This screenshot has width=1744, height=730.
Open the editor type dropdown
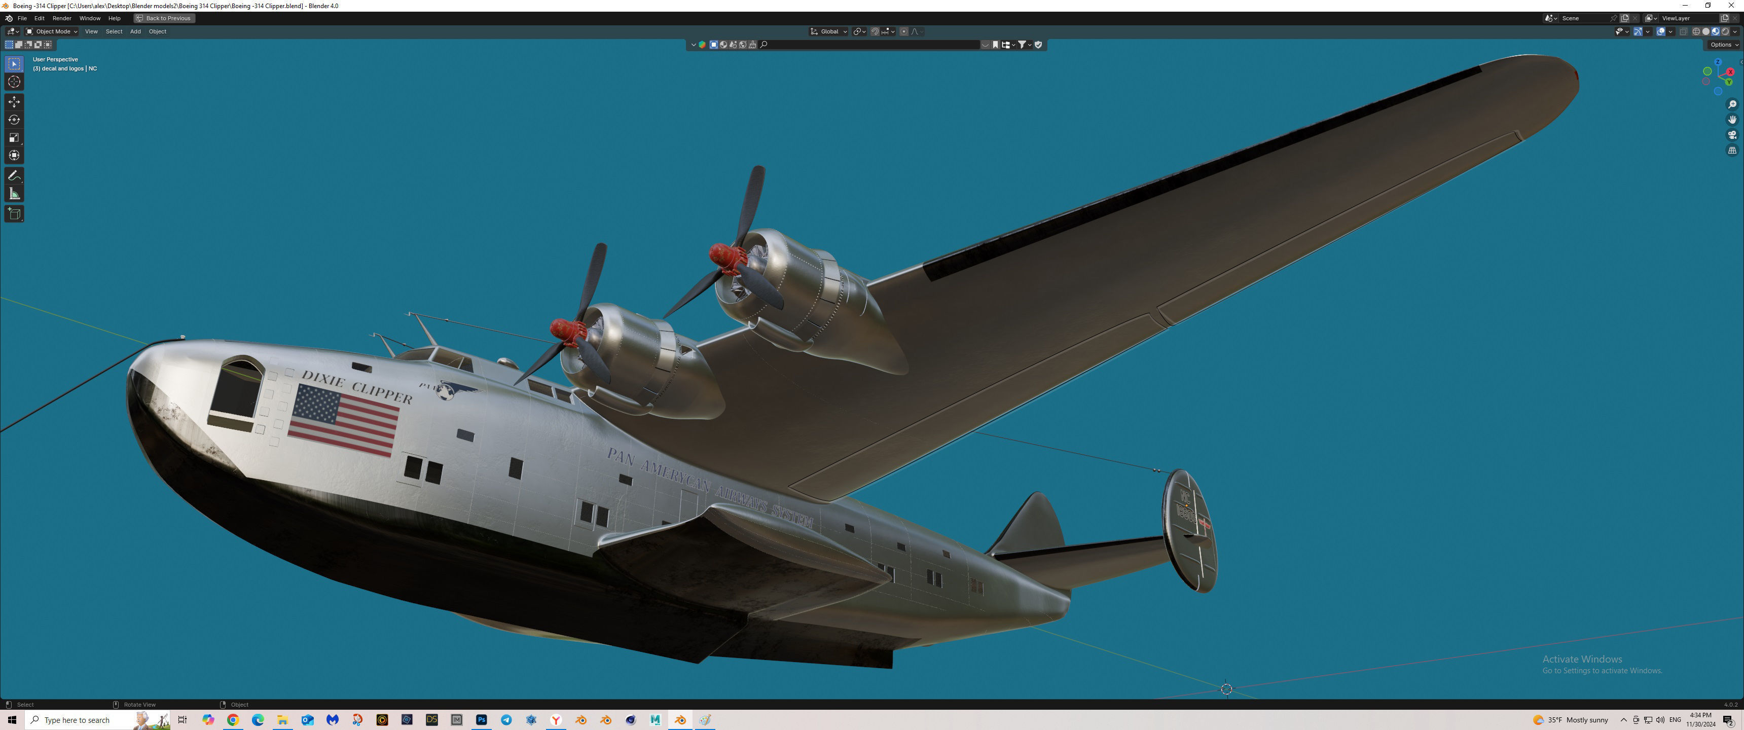coord(13,31)
